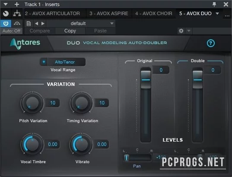Click the automation mode icon
The image size is (232, 177).
click(17, 23)
